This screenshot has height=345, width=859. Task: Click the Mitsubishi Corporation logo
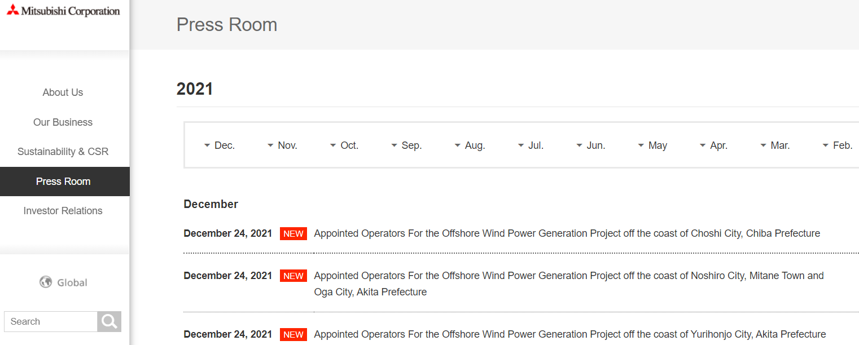click(63, 11)
